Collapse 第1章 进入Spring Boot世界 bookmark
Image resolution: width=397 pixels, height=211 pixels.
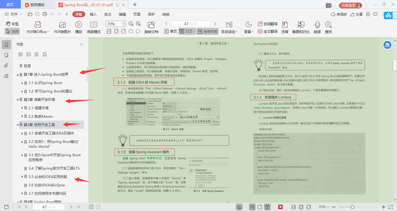17,74
